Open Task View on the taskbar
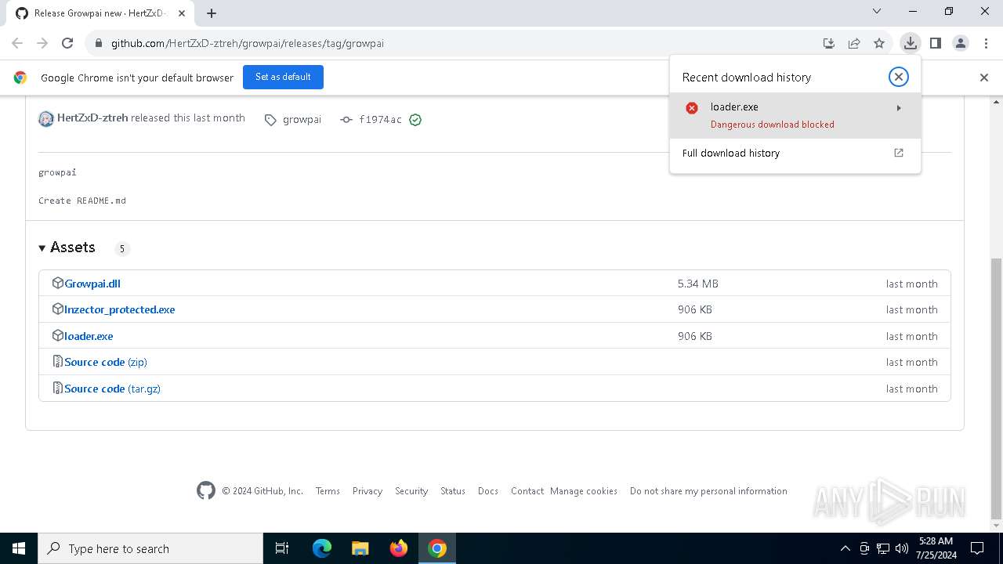The height and width of the screenshot is (564, 1003). 282,548
